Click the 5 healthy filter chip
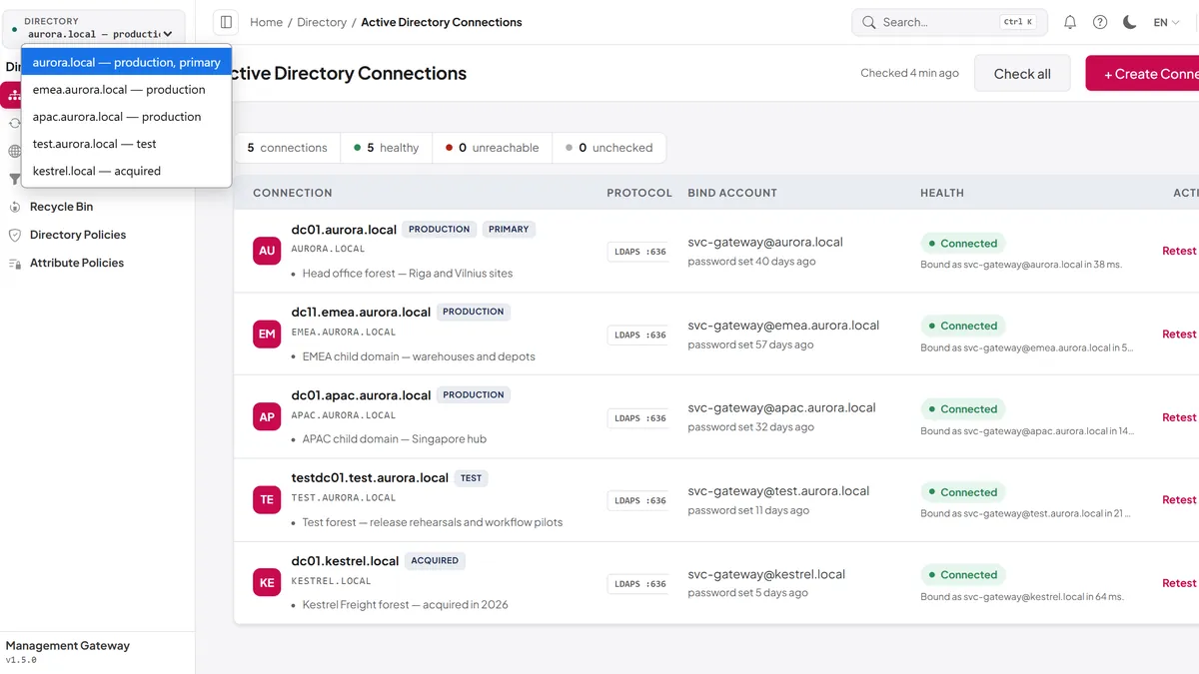 pos(386,148)
